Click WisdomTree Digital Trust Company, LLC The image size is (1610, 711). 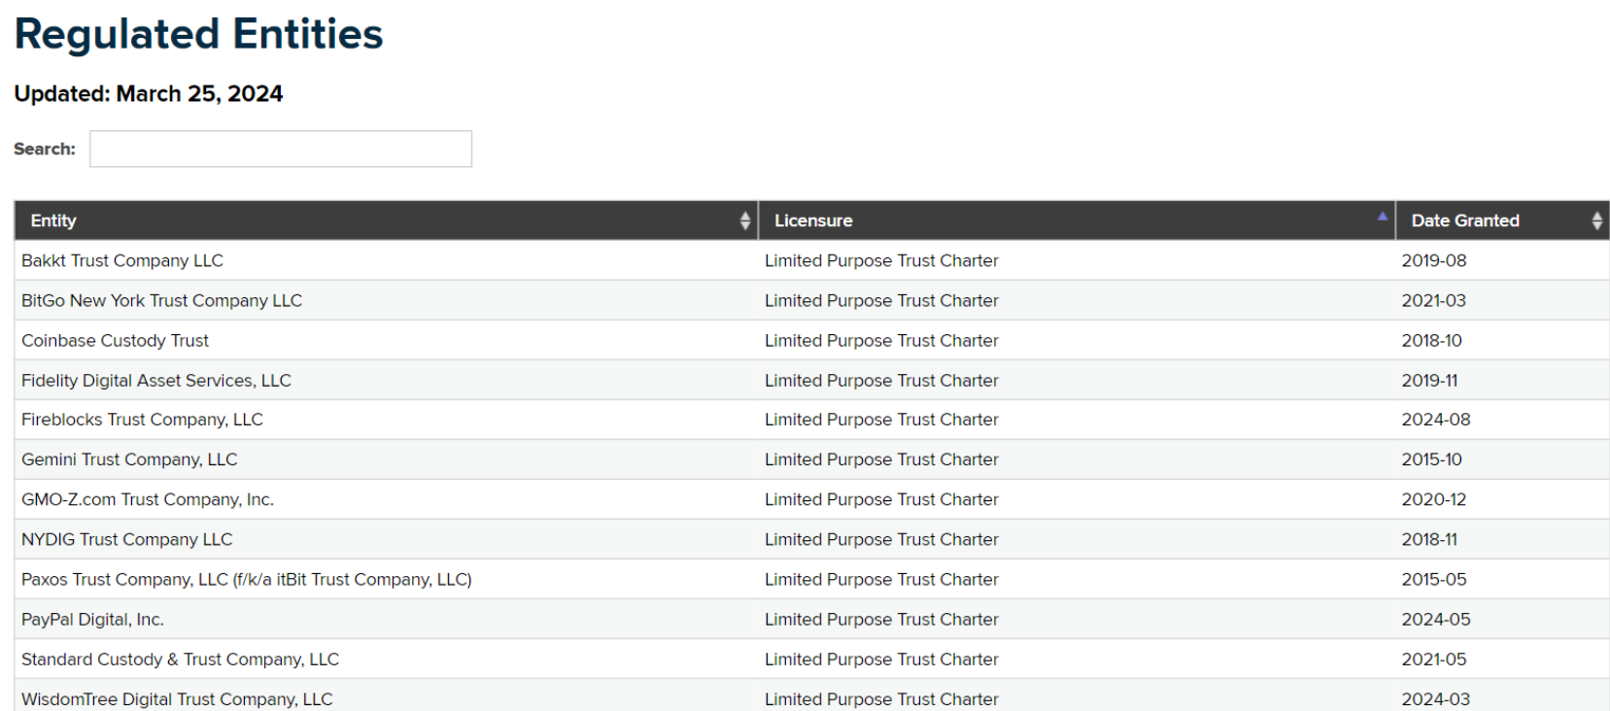point(177,699)
